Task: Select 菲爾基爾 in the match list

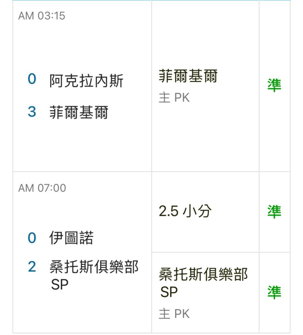Action: 79,112
